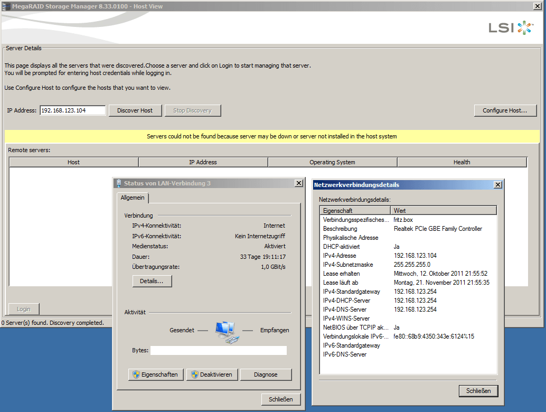This screenshot has height=412, width=546.
Task: Select the Verbindungsspezifisches fritz.box row
Action: 408,220
